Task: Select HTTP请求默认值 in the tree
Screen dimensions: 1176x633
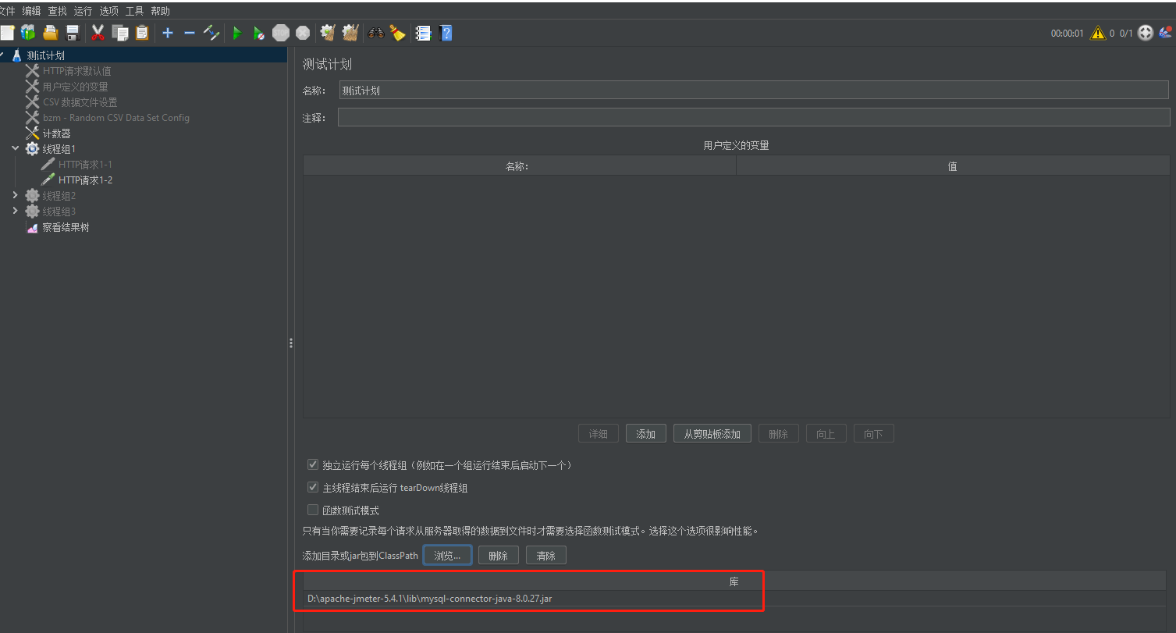Action: click(76, 71)
